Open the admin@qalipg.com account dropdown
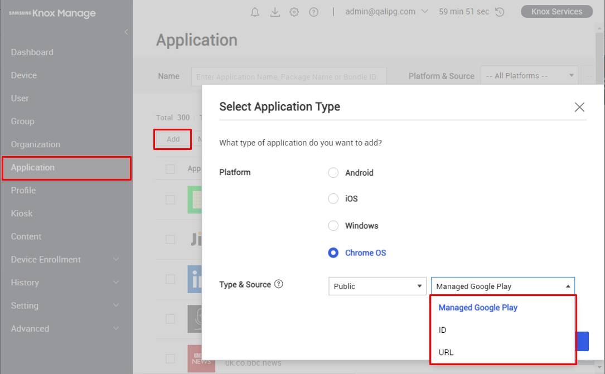 pyautogui.click(x=386, y=12)
